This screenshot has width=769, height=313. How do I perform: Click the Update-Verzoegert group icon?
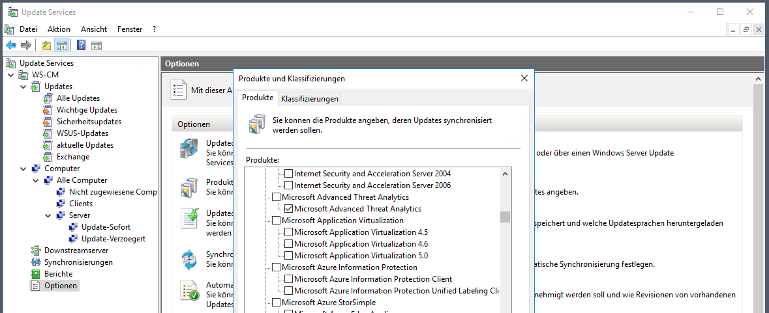(73, 239)
